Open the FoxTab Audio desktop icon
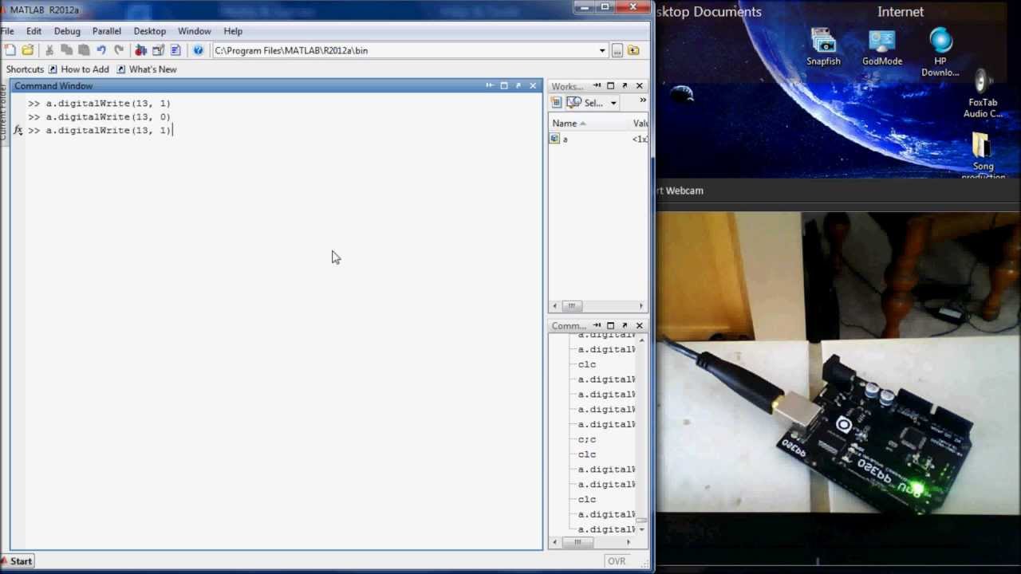 click(983, 94)
